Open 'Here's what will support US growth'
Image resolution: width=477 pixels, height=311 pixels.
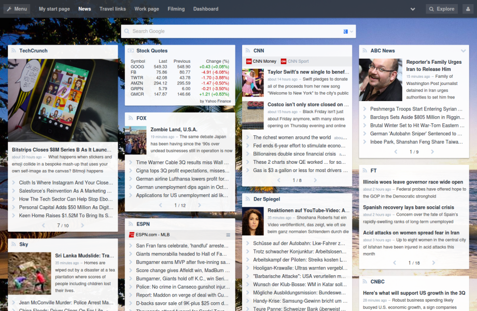coord(414,293)
